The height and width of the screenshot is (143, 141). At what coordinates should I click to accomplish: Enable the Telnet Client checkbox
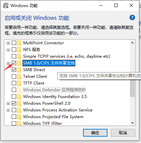pos(14,77)
